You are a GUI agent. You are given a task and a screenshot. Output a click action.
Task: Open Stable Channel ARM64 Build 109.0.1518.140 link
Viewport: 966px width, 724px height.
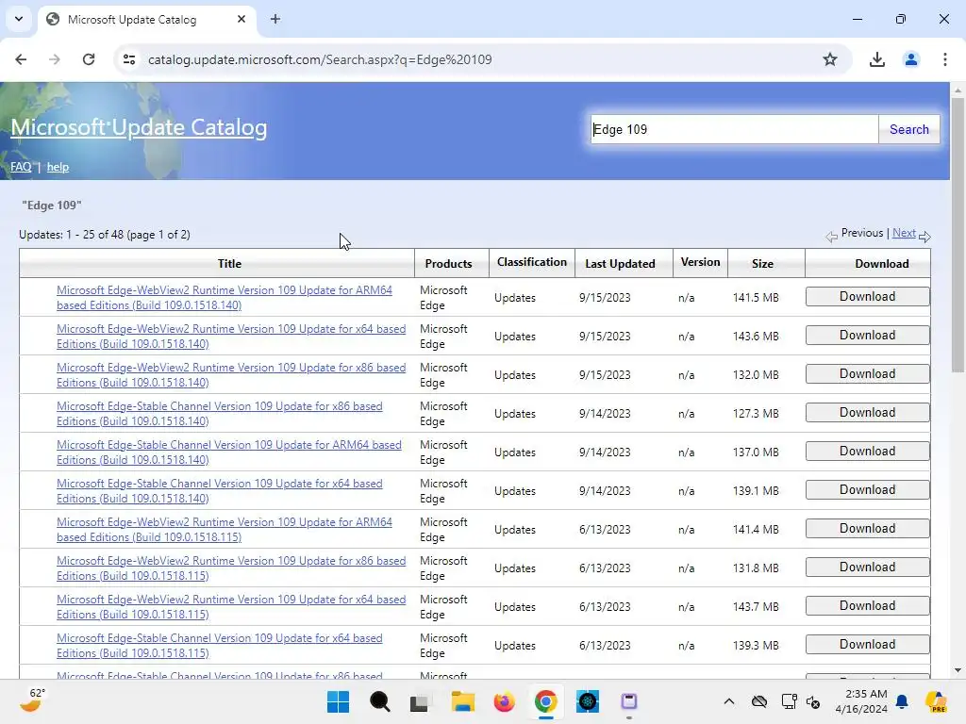click(228, 452)
